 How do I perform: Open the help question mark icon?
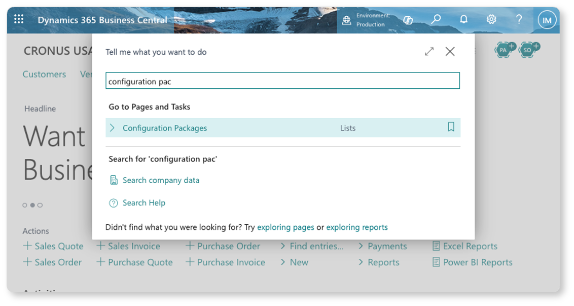pyautogui.click(x=519, y=19)
